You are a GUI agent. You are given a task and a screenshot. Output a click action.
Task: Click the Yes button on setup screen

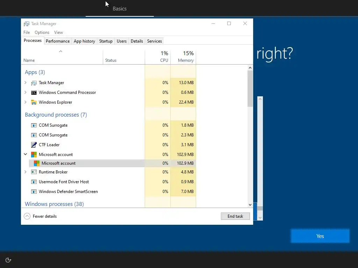(320, 236)
